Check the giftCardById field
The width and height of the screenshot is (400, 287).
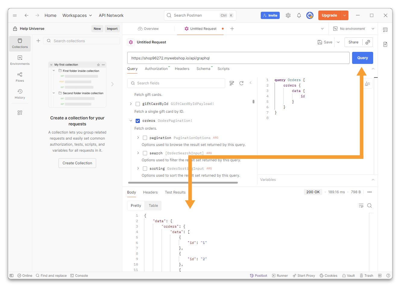(138, 104)
